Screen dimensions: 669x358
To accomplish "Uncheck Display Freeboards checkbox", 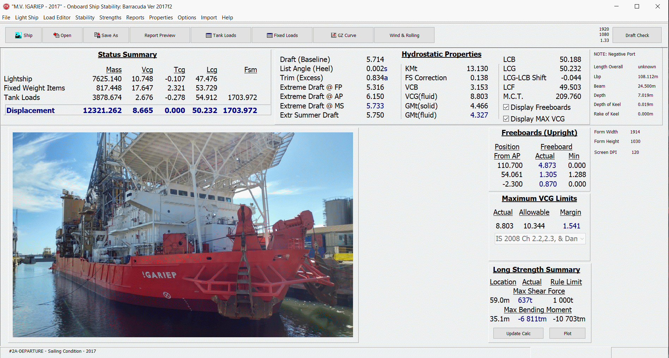I will (506, 107).
